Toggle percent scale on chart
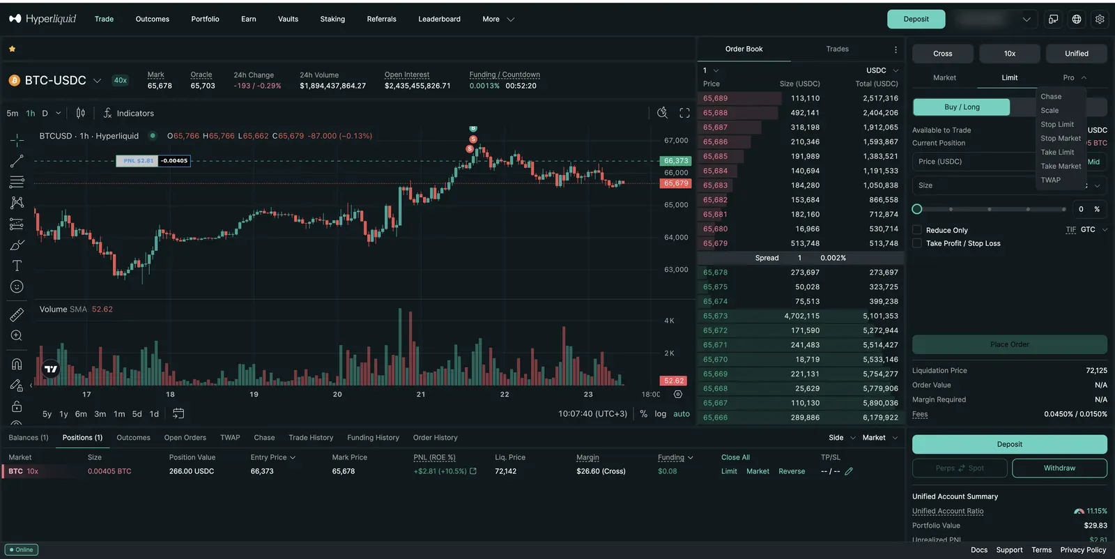 (643, 414)
